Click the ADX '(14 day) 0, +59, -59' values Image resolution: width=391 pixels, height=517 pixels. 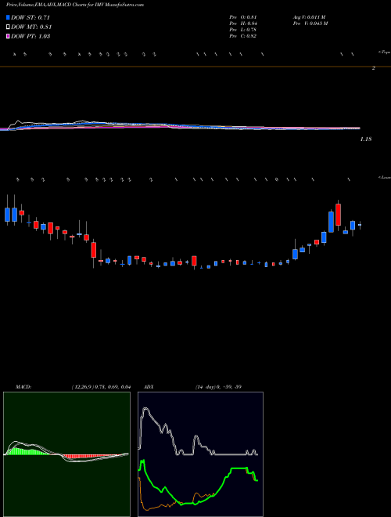pos(218,387)
